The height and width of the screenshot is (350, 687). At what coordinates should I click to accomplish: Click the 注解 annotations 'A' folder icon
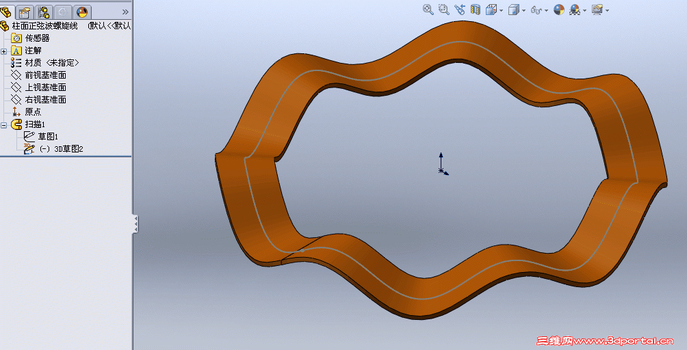coord(16,51)
